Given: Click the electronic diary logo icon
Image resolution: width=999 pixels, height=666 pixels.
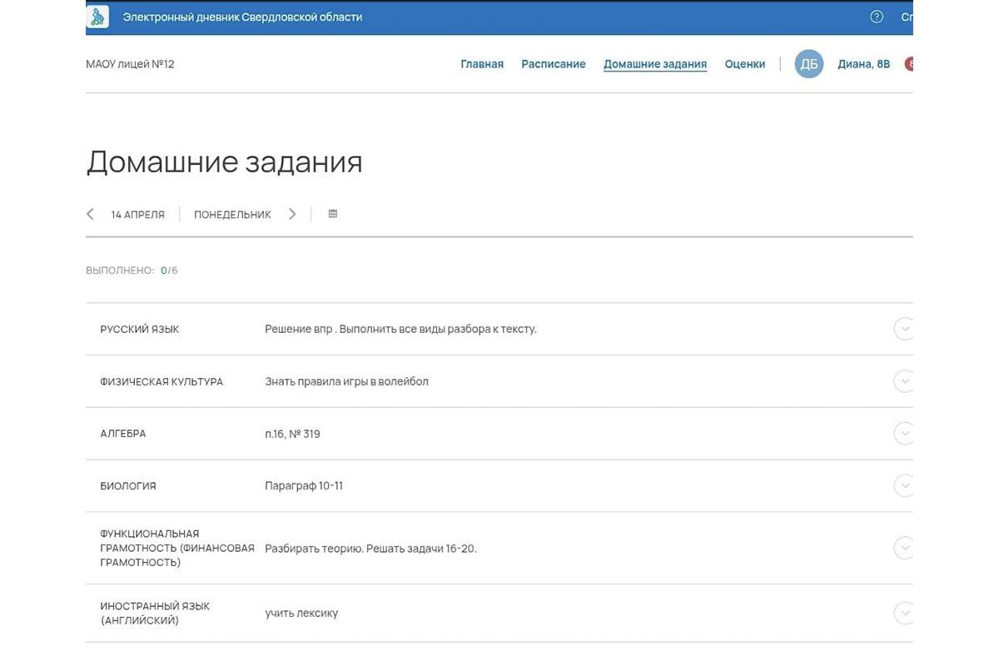Looking at the screenshot, I should coord(96,16).
